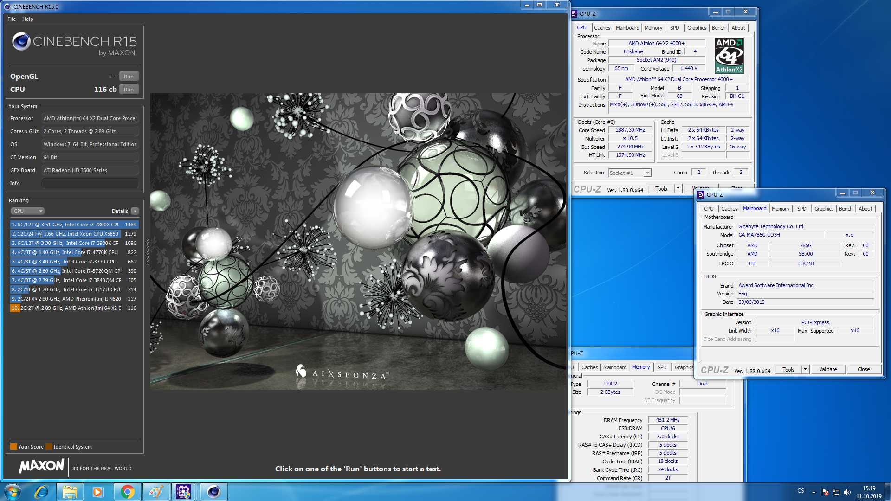Click the network tray icon

(836, 492)
